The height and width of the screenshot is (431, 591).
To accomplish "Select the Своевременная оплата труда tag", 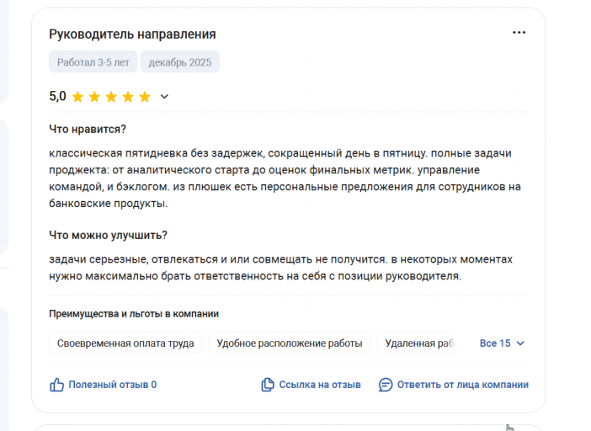I will pos(125,343).
